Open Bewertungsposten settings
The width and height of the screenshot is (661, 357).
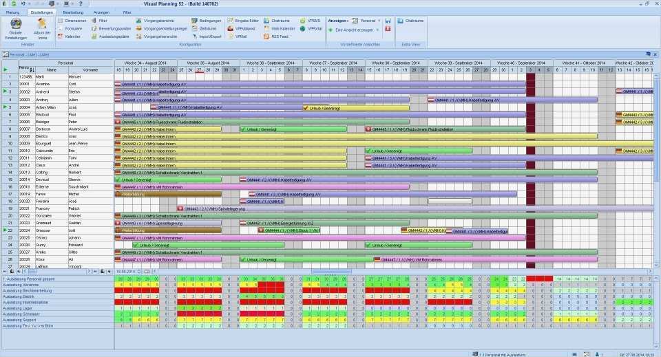112,29
